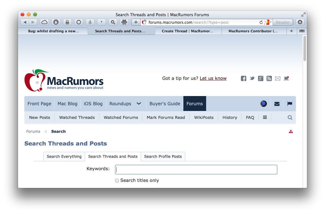Click the circle extension icon in the toolbar

point(79,22)
